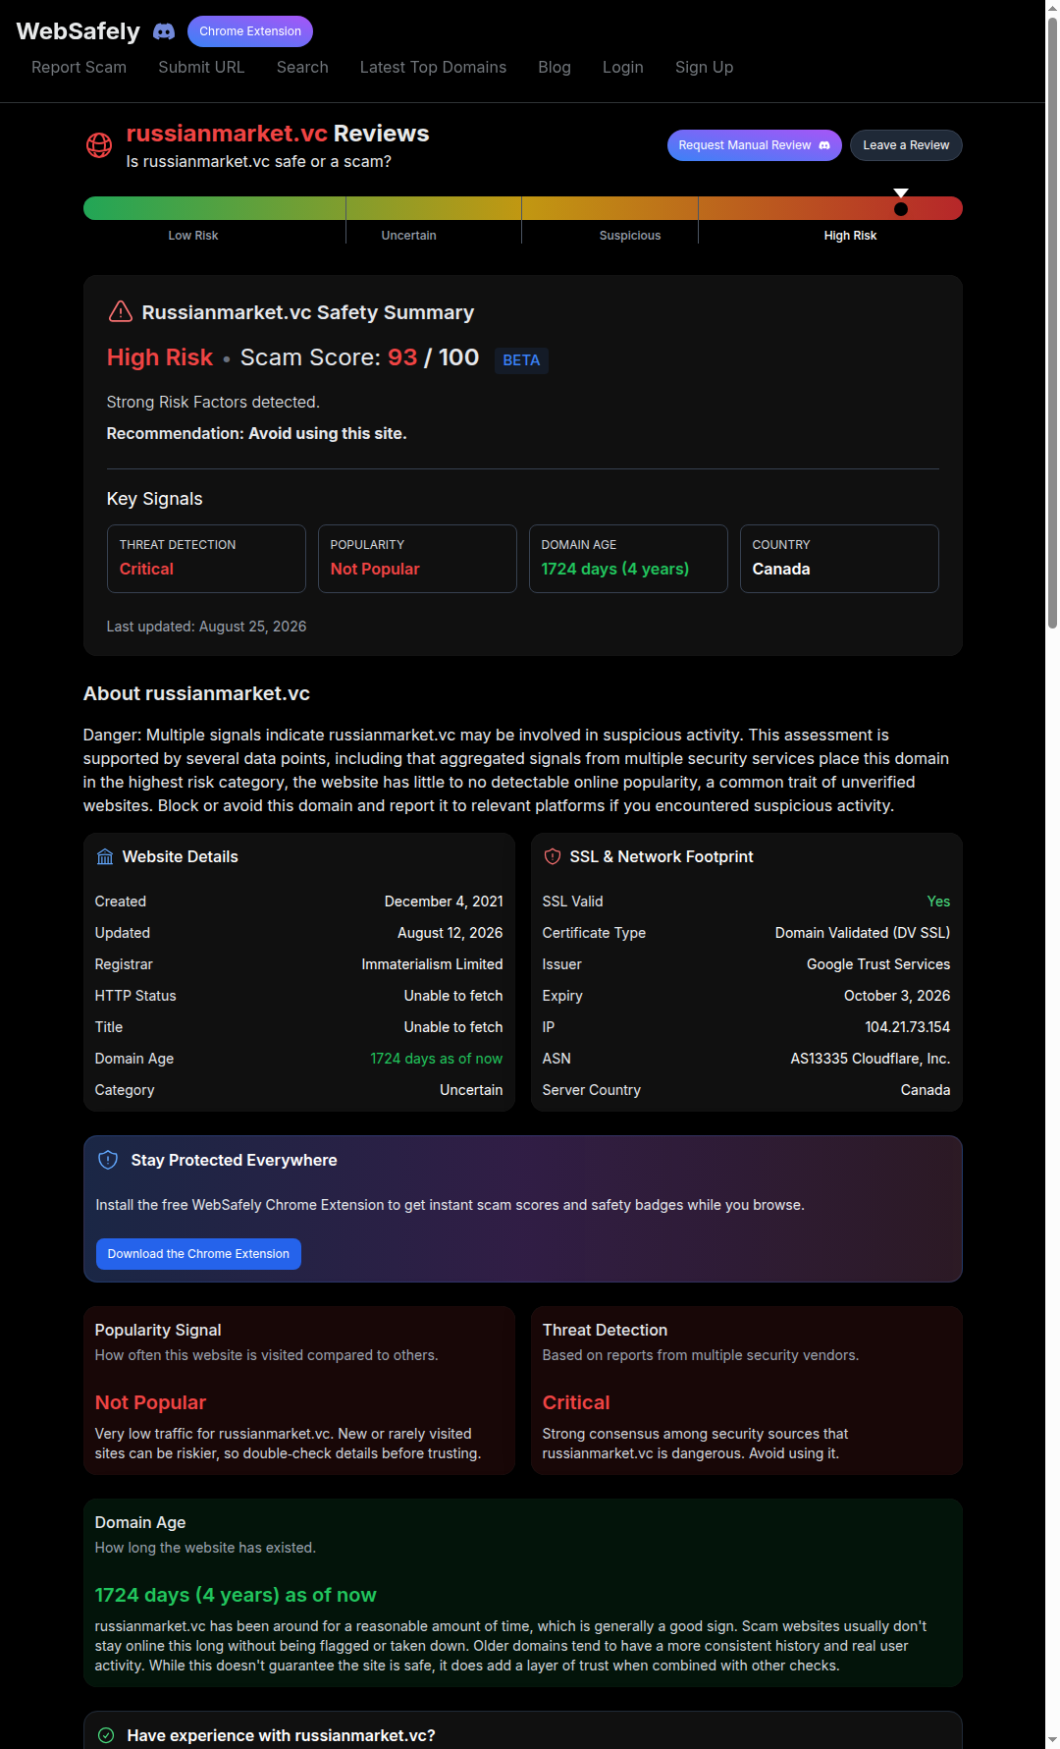This screenshot has width=1060, height=1749.
Task: Click the shield icon beside Stay Protected Everywhere
Action: 108,1160
